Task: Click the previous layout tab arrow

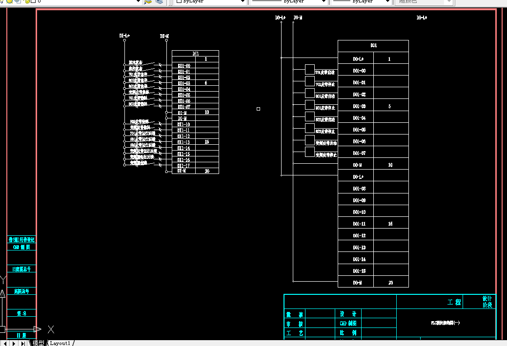Action: tap(5, 344)
